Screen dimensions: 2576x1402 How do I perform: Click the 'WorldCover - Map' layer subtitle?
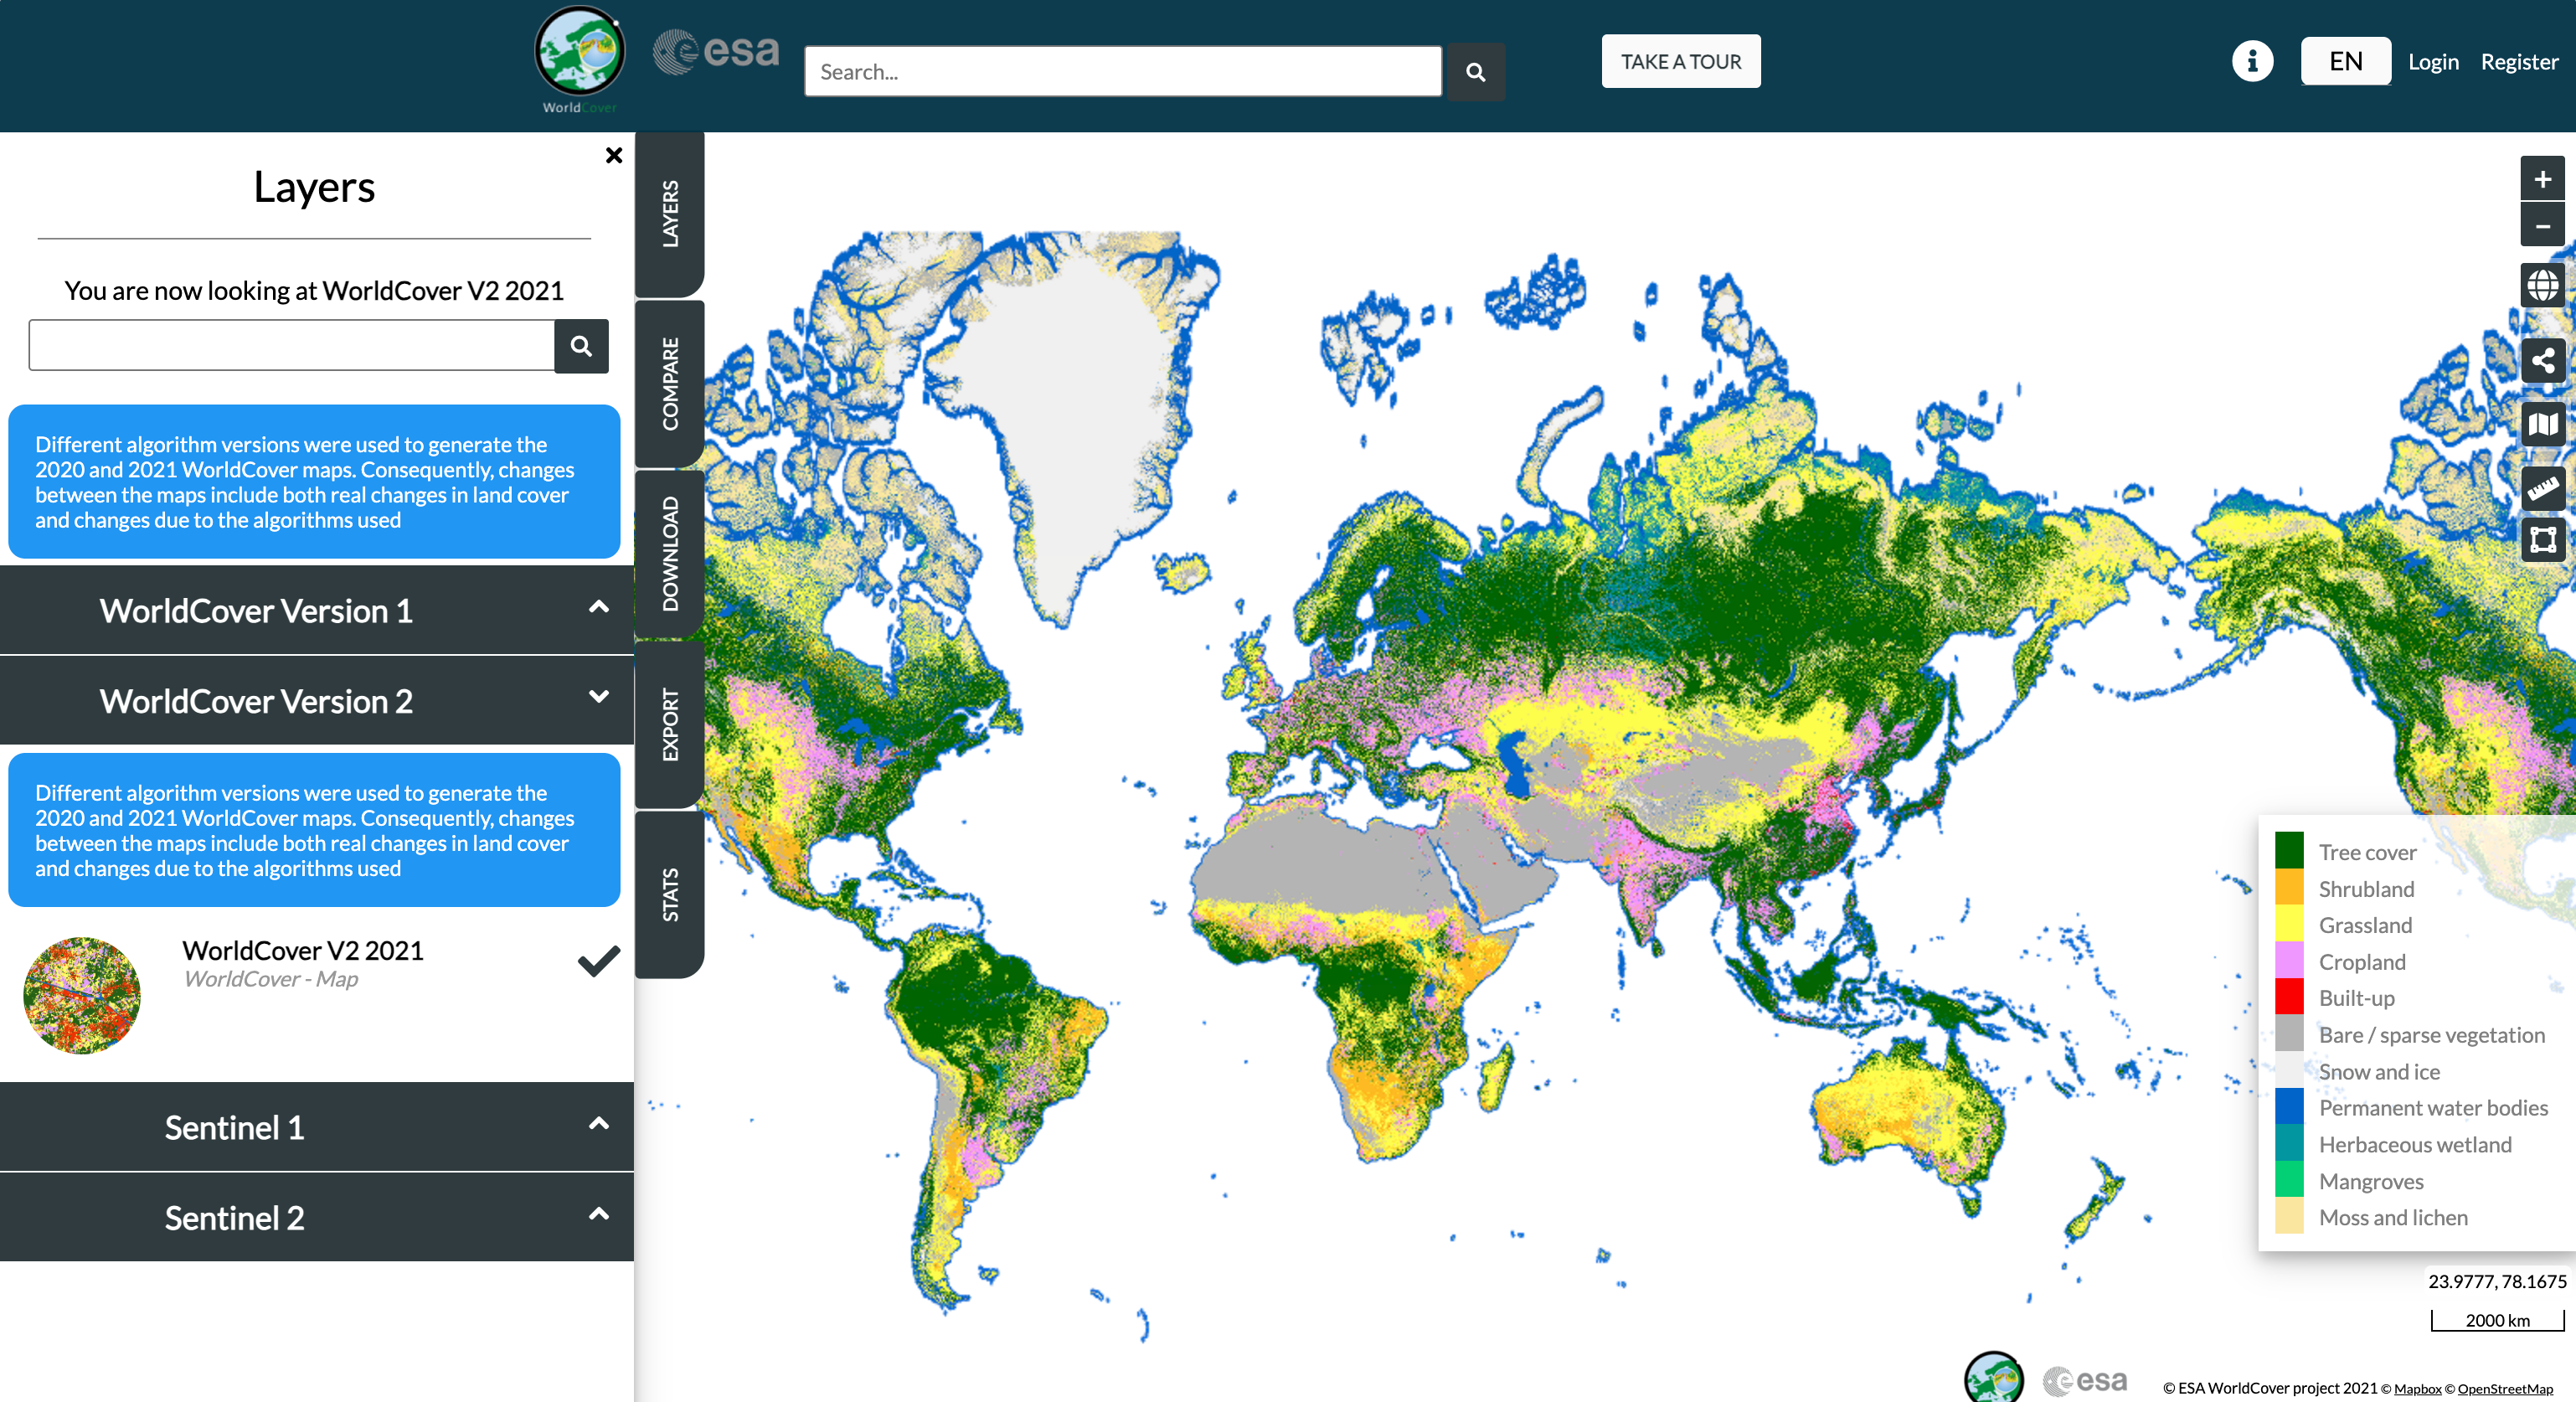(270, 979)
